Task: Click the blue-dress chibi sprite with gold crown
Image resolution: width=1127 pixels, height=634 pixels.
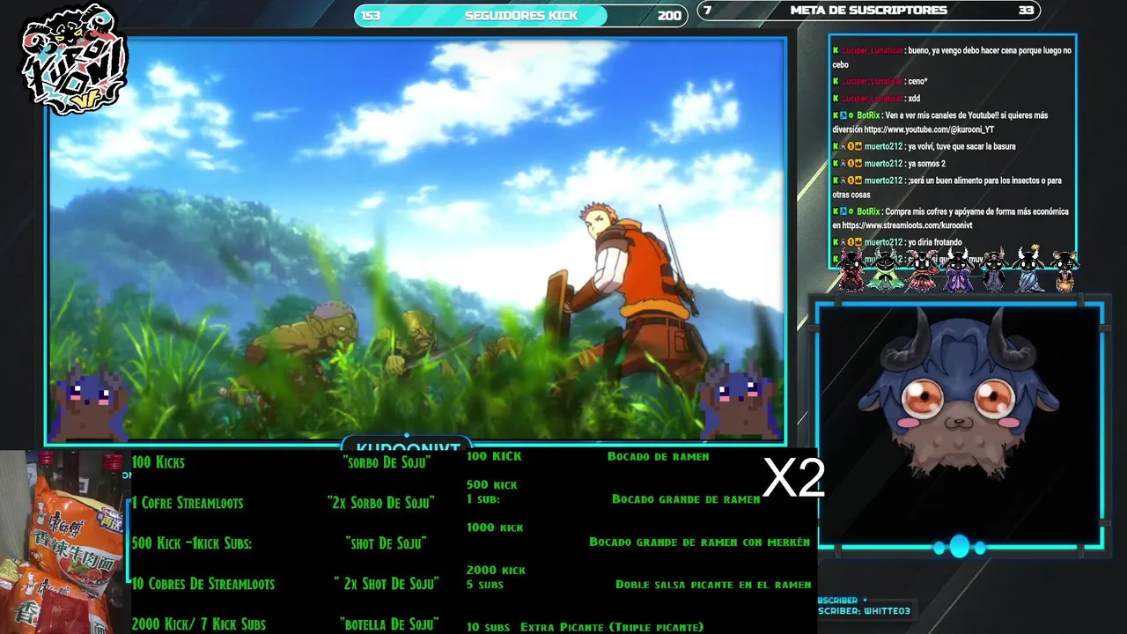Action: coord(1028,269)
